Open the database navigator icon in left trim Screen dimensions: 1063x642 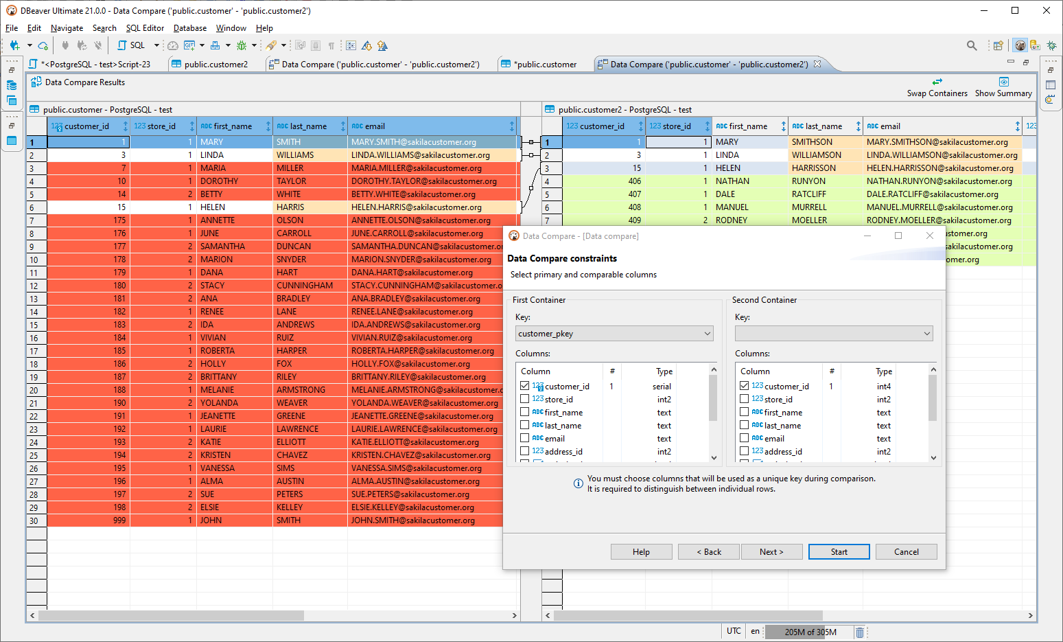tap(12, 86)
